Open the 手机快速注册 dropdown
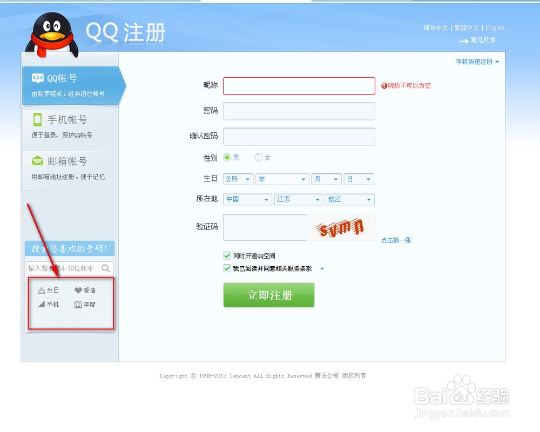This screenshot has width=540, height=432. pos(477,62)
